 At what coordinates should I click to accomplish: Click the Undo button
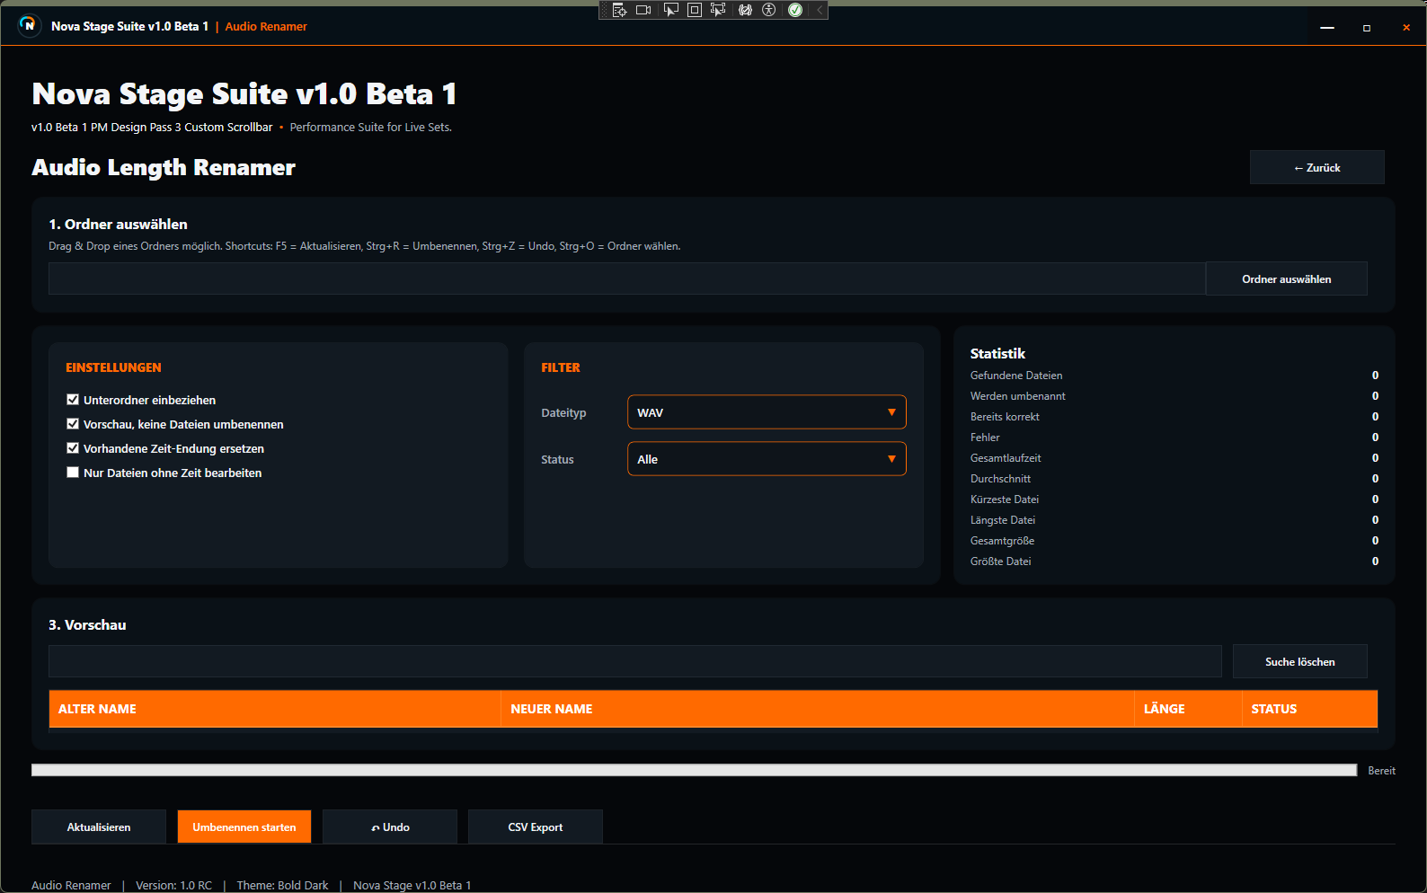tap(390, 827)
